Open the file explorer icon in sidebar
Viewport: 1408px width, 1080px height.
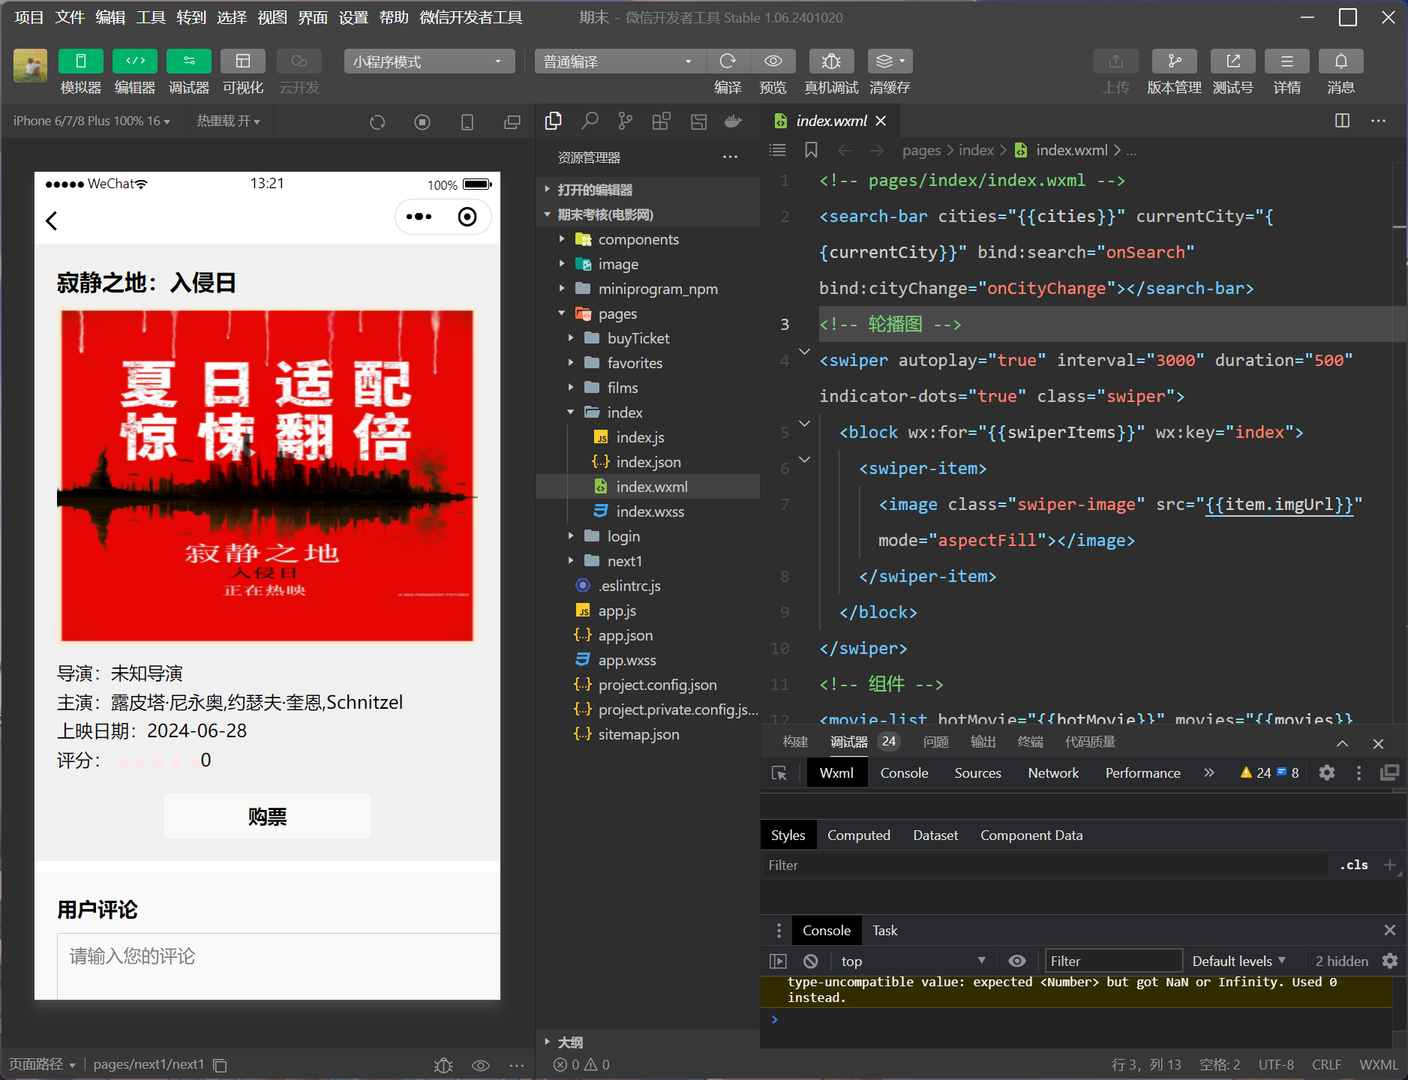coord(554,121)
